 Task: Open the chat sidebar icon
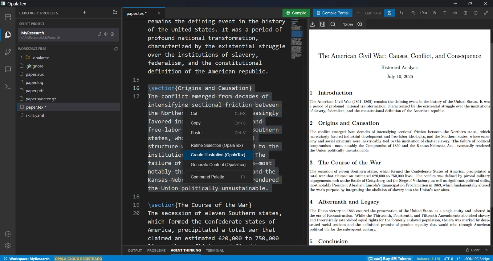click(x=8, y=69)
